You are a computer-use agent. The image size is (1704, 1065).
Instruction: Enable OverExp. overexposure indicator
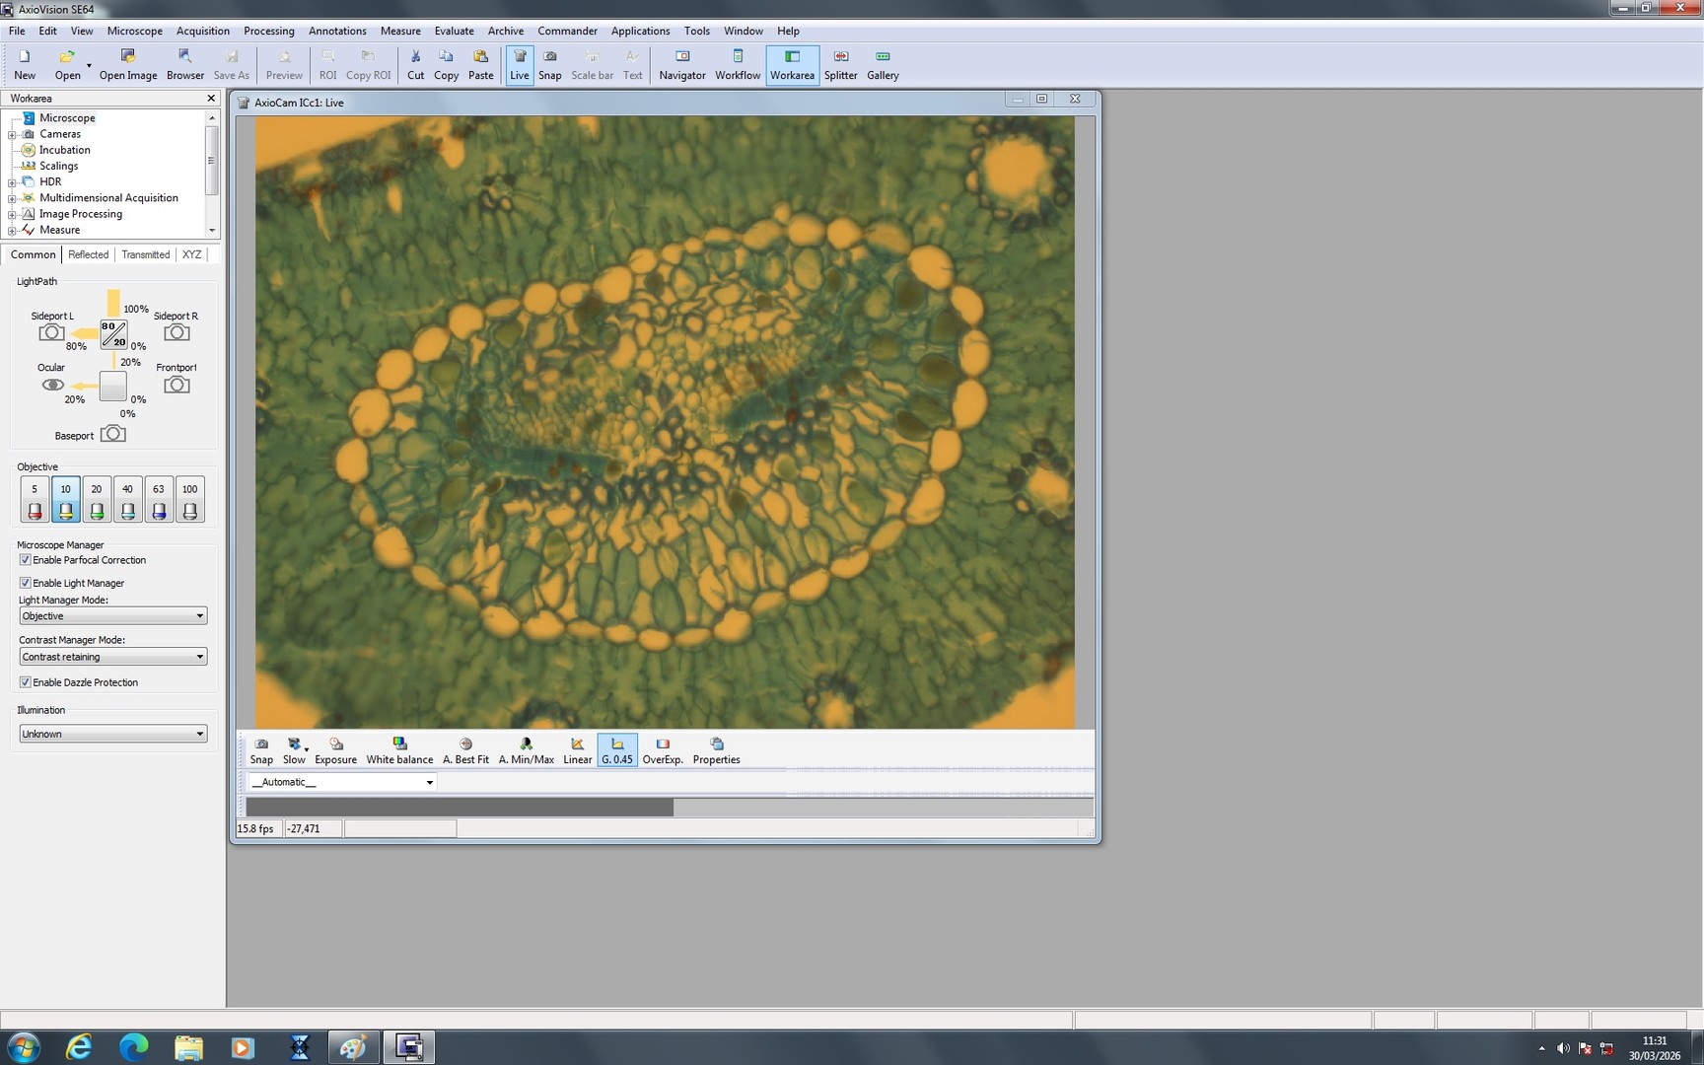pos(662,749)
